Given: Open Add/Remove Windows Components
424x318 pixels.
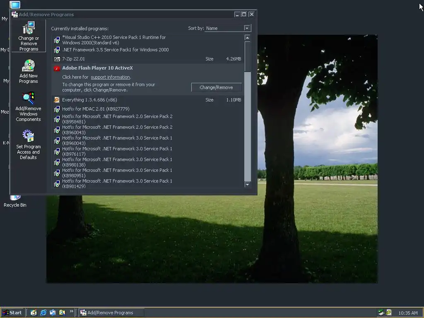Looking at the screenshot, I should (29, 106).
